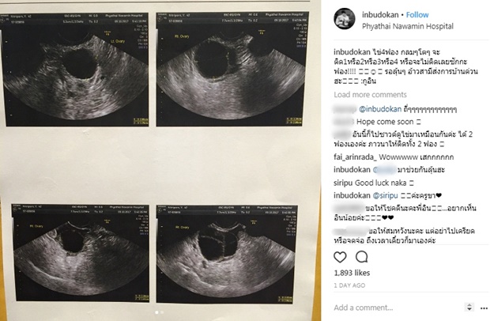490x321 pixels.
Task: Open the inbudokan username in post header
Action: (x=380, y=15)
